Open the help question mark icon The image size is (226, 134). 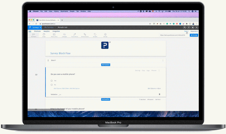pos(189,27)
